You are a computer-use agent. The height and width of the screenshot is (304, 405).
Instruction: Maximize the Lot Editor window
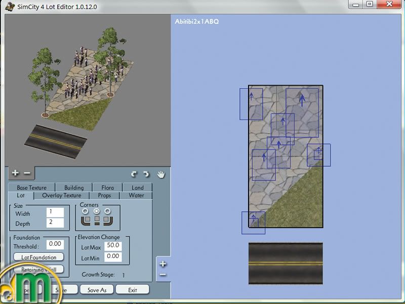click(x=370, y=4)
